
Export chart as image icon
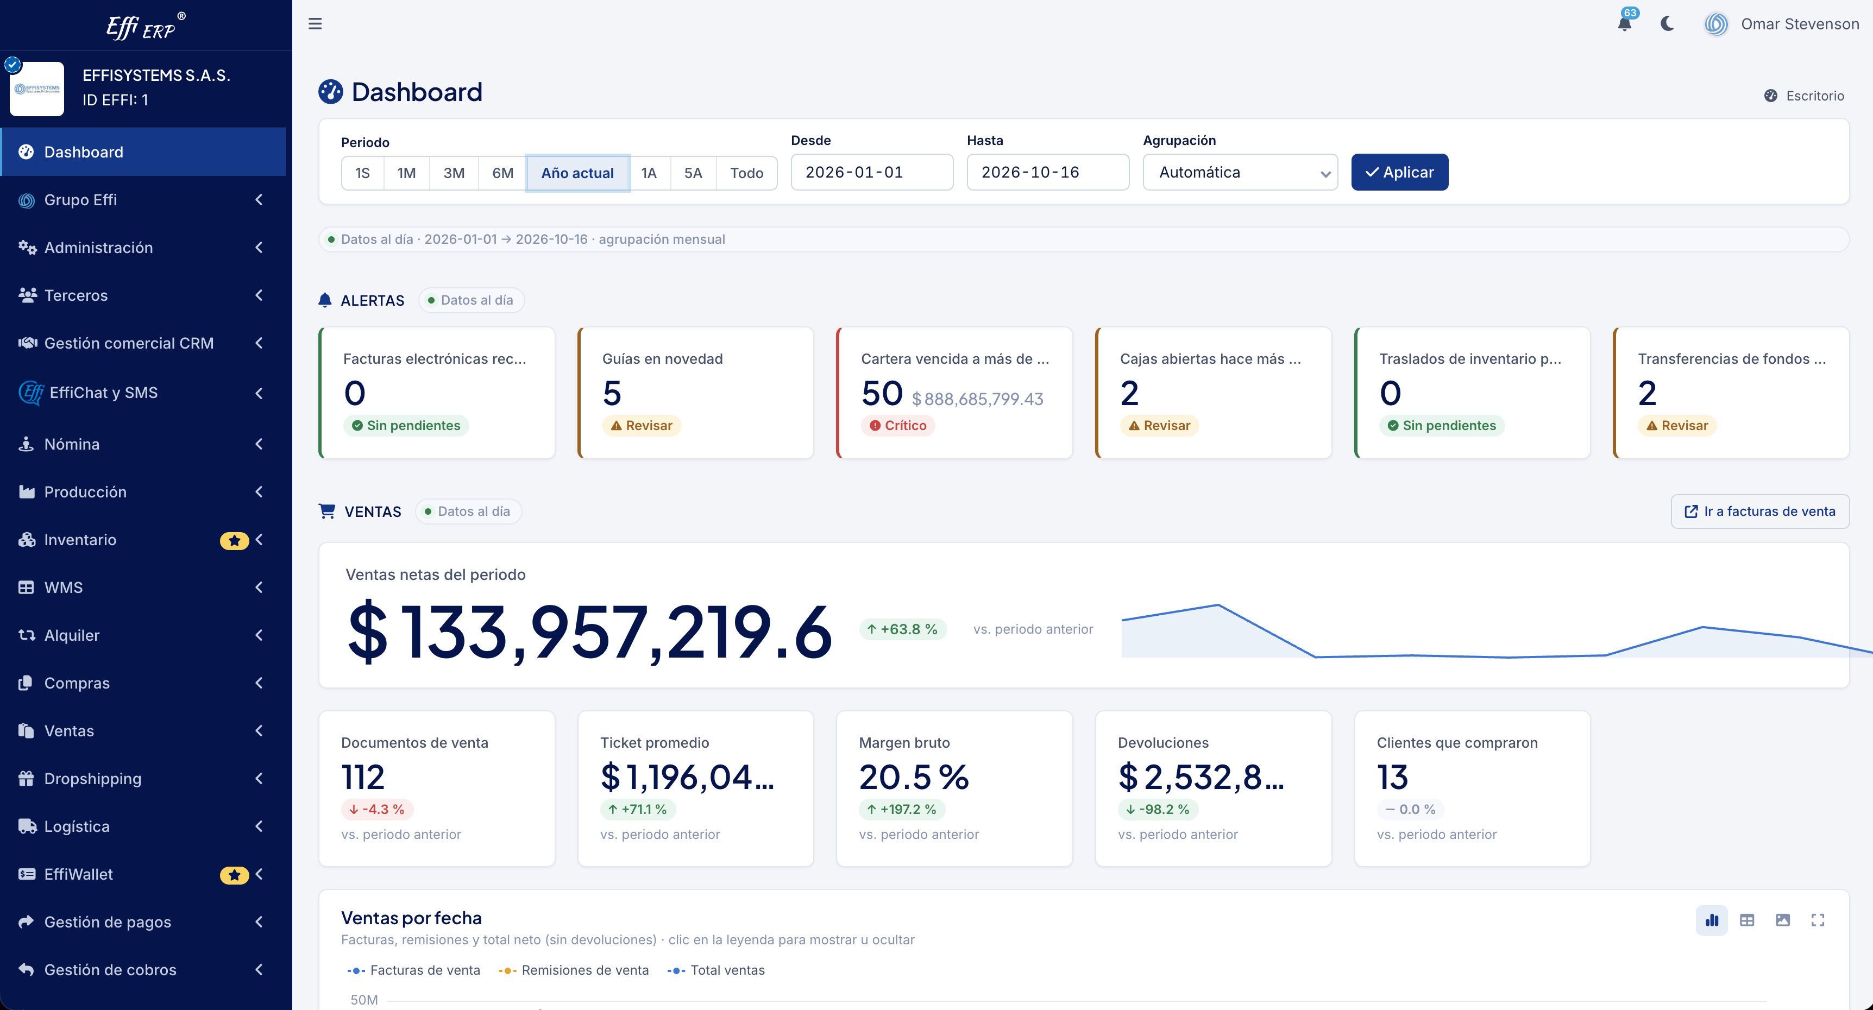[1782, 920]
